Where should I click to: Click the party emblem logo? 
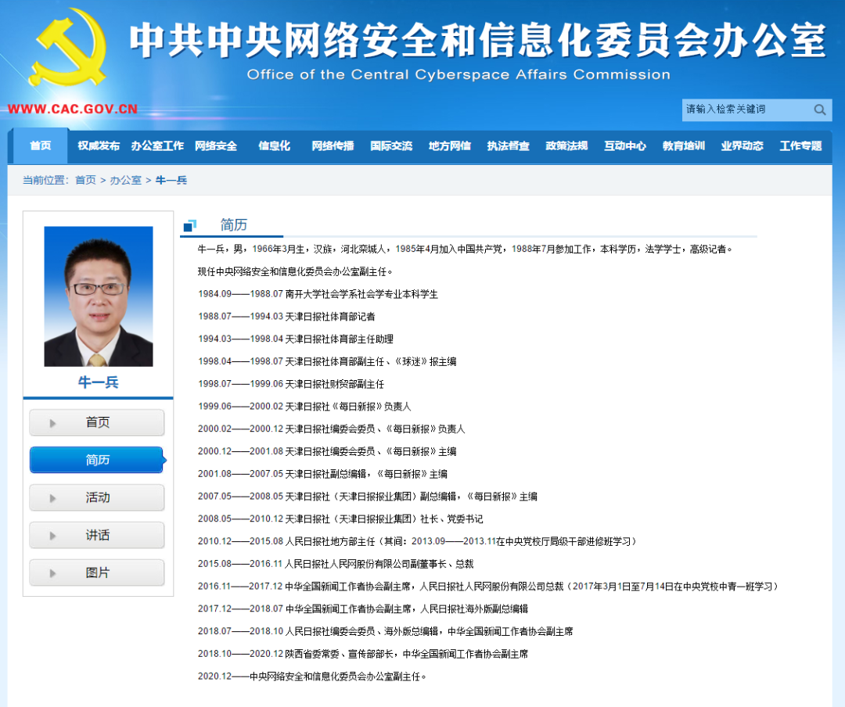click(x=67, y=47)
